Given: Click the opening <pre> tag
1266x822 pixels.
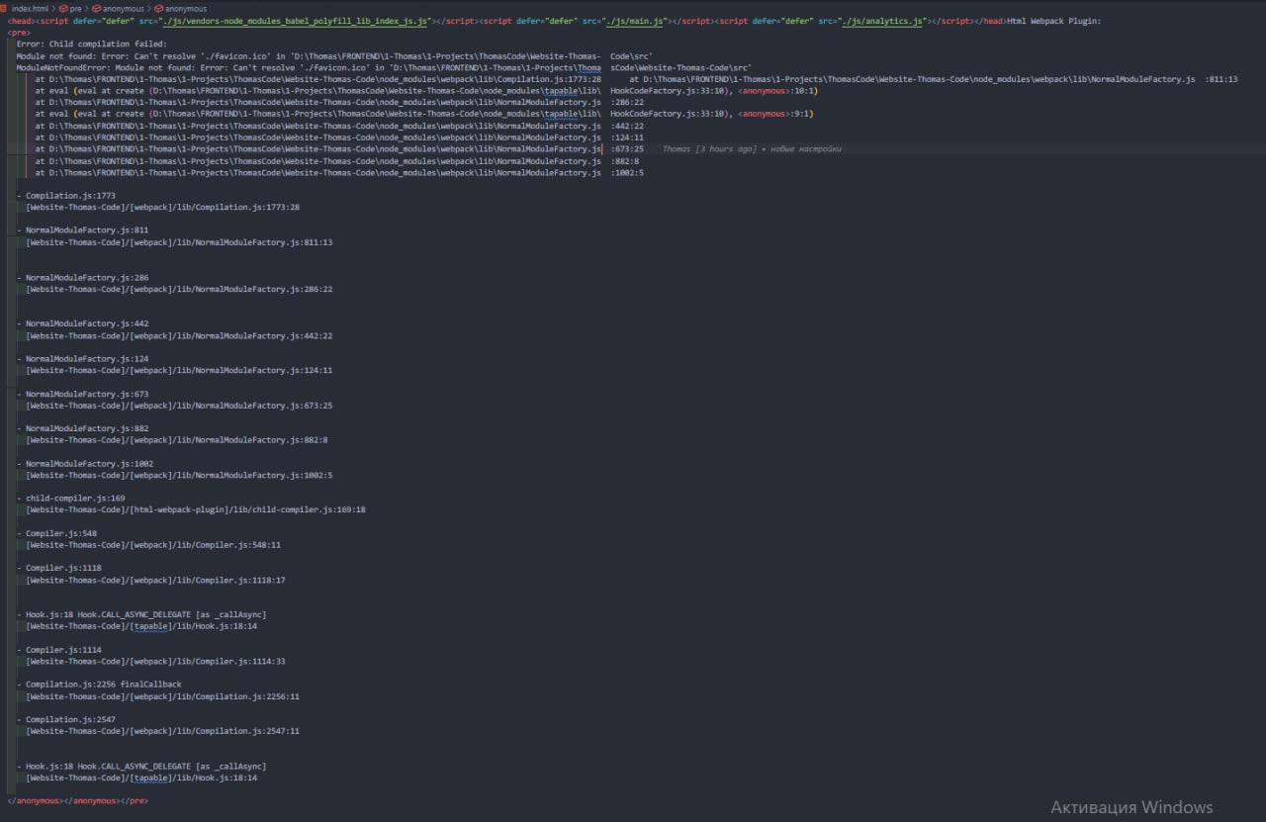Looking at the screenshot, I should click(19, 33).
